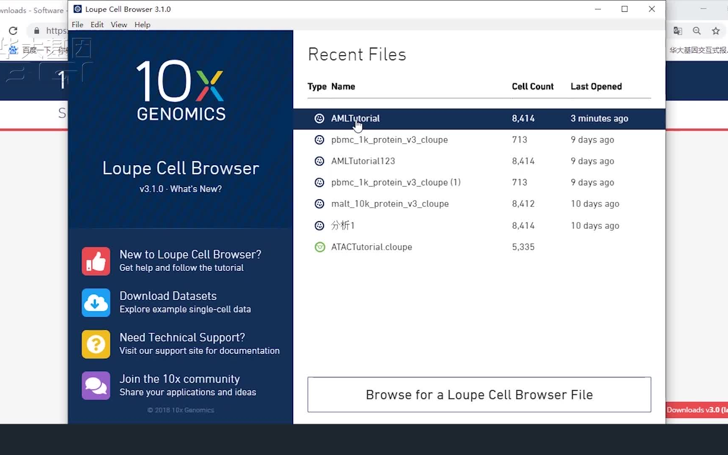Click the yellow question mark support icon

(96, 344)
